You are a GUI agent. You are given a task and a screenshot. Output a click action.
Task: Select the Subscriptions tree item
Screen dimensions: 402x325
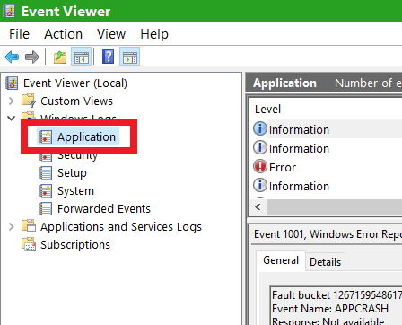[x=75, y=245]
